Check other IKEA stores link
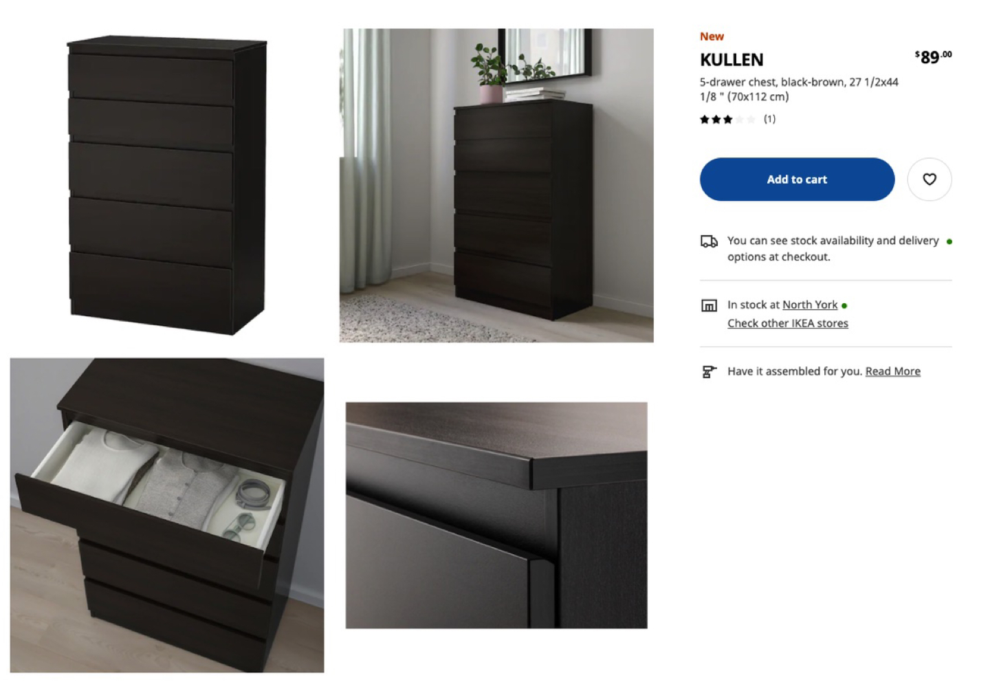 click(x=788, y=323)
